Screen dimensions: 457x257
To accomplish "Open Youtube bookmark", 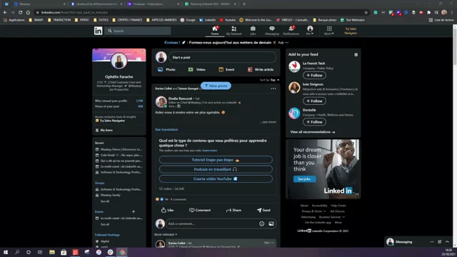I will click(227, 20).
